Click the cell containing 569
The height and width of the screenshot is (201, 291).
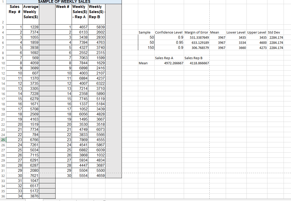coord(31,58)
